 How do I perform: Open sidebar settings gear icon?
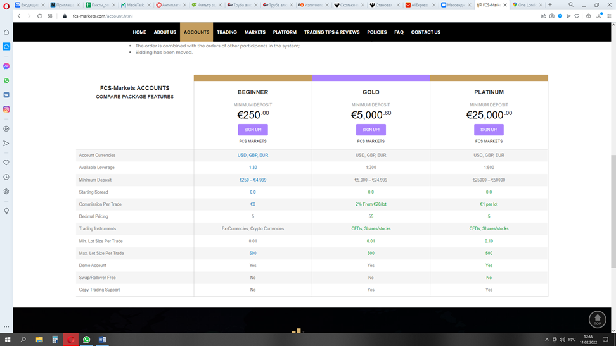click(x=6, y=192)
